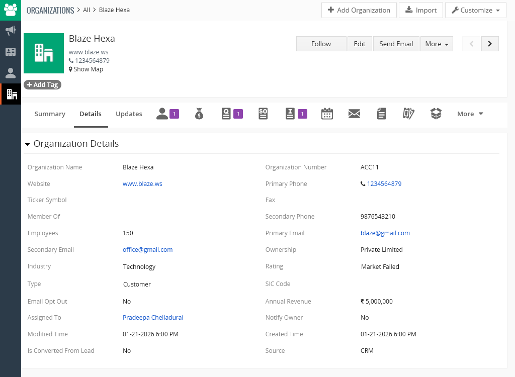
Task: Click the Import button
Action: click(x=421, y=10)
